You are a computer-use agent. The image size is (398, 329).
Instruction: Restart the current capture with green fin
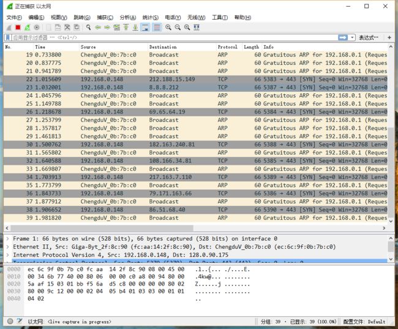point(27,28)
